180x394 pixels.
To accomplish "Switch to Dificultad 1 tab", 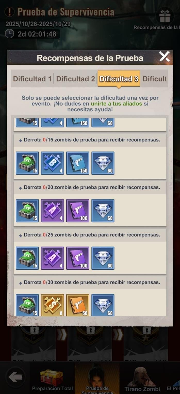I will click(32, 79).
